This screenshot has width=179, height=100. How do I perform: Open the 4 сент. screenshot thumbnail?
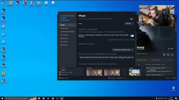tap(135, 72)
